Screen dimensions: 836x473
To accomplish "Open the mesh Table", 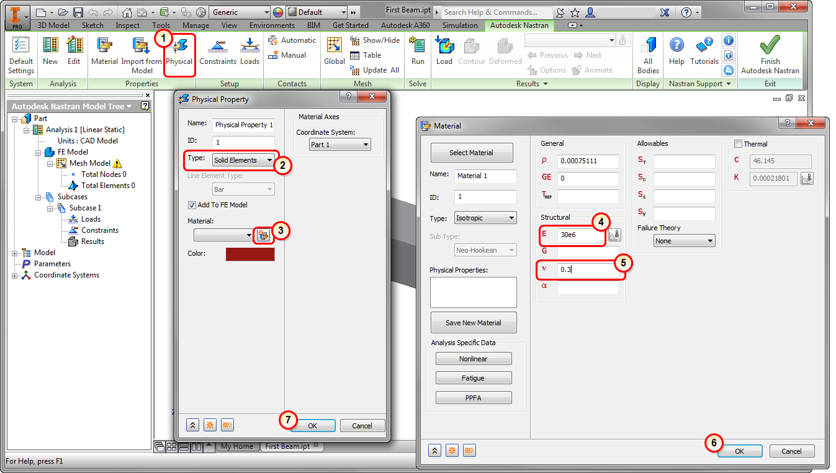I will 366,55.
